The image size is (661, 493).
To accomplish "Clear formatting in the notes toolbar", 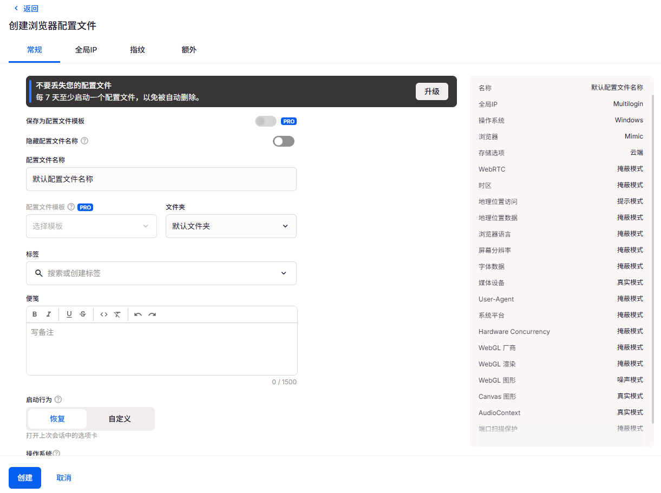I will click(117, 314).
